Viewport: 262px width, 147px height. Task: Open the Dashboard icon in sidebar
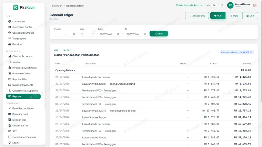pos(10,21)
